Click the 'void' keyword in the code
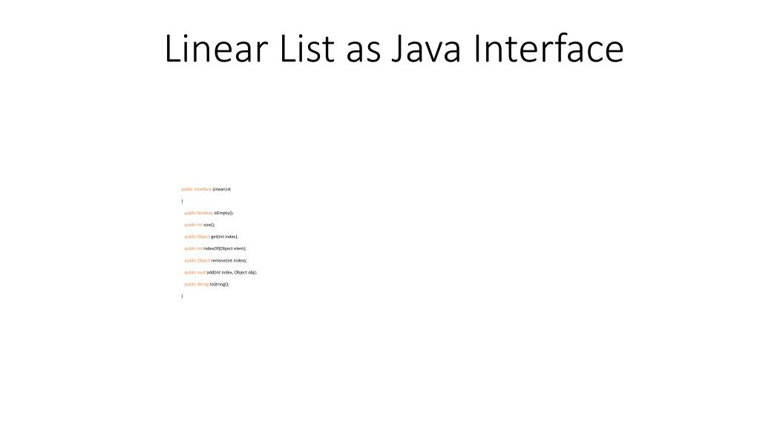This screenshot has width=760, height=427. tap(201, 273)
